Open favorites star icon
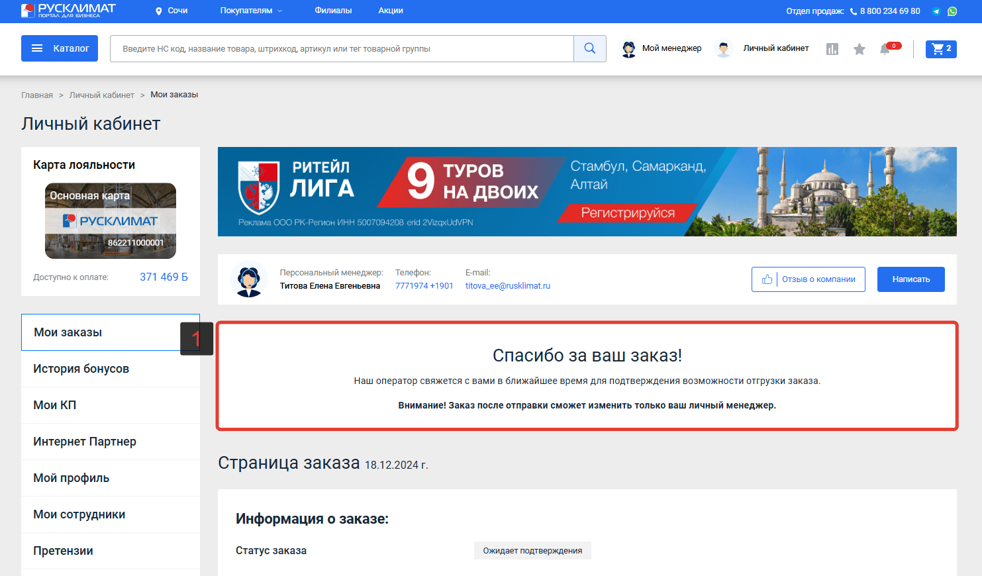 click(x=859, y=49)
